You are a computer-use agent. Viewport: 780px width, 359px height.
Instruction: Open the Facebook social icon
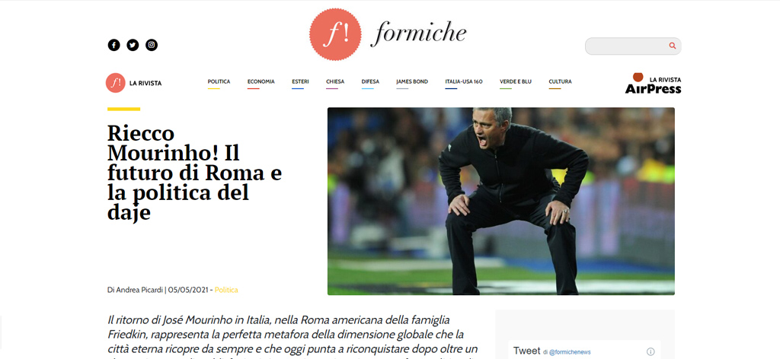pos(114,45)
